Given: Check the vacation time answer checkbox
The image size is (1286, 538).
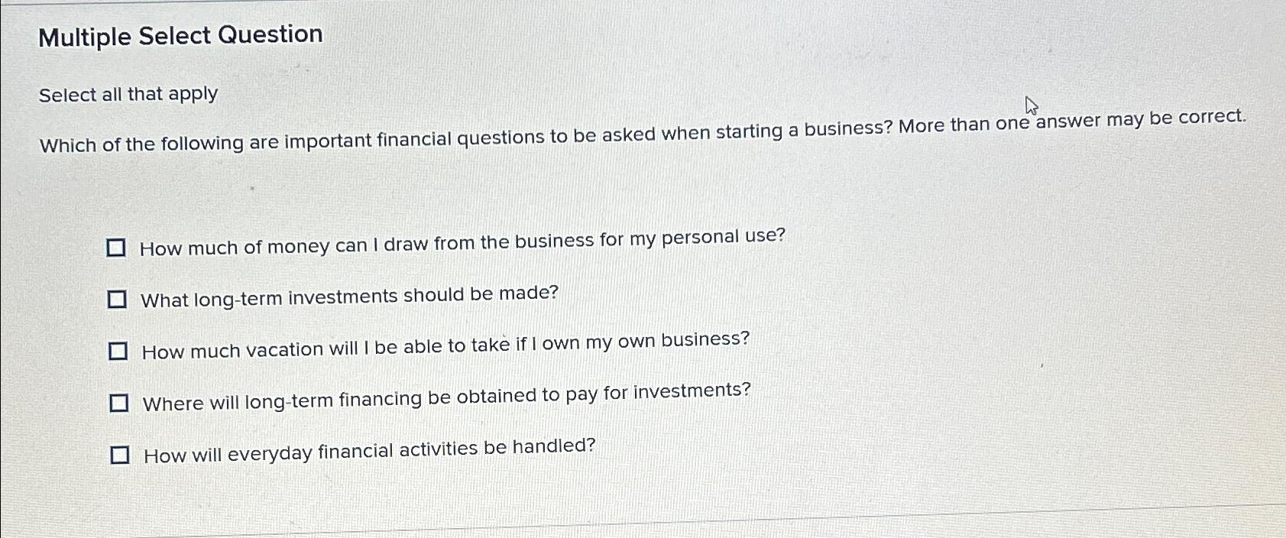Looking at the screenshot, I should pyautogui.click(x=119, y=351).
